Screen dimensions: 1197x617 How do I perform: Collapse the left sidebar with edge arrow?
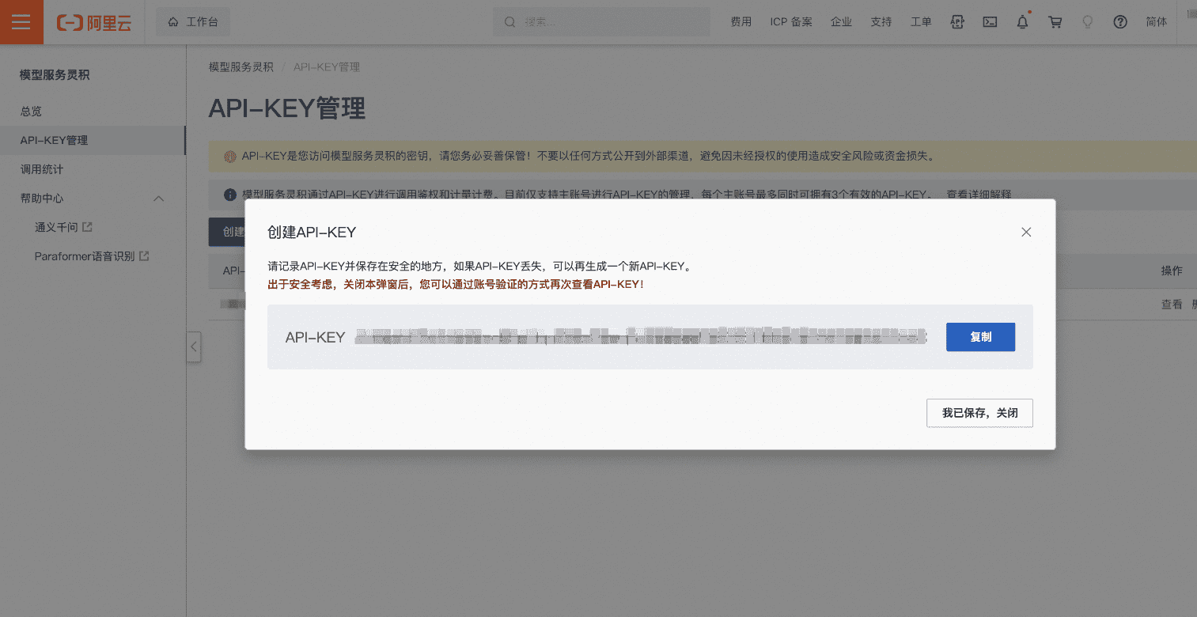[194, 346]
